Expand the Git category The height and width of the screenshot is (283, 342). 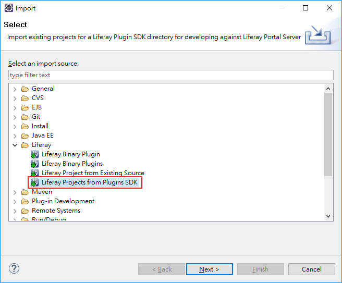click(15, 117)
